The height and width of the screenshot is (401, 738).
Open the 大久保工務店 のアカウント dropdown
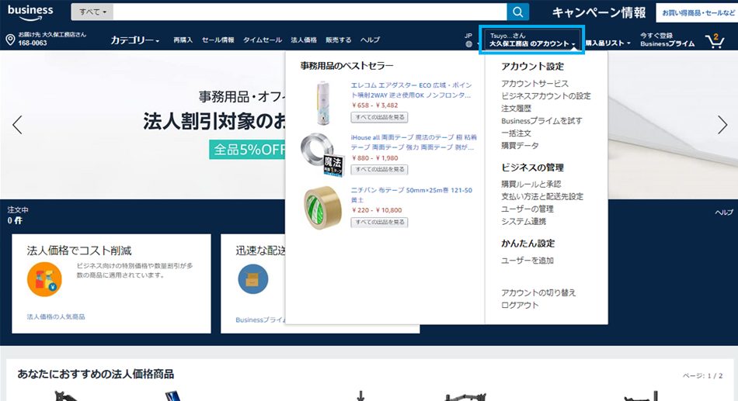click(532, 40)
